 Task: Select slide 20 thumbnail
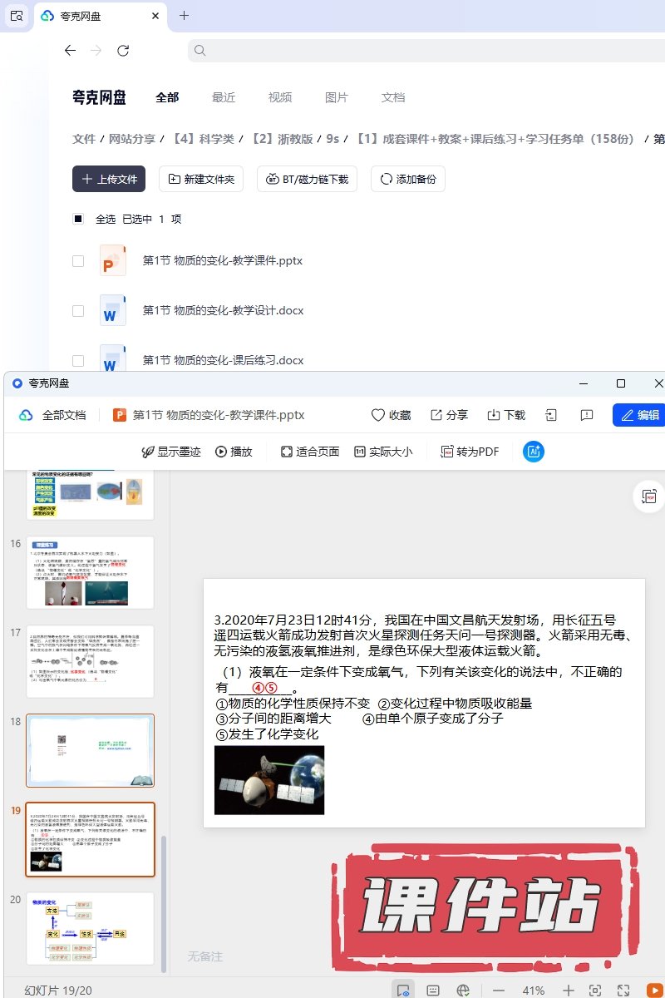90,928
